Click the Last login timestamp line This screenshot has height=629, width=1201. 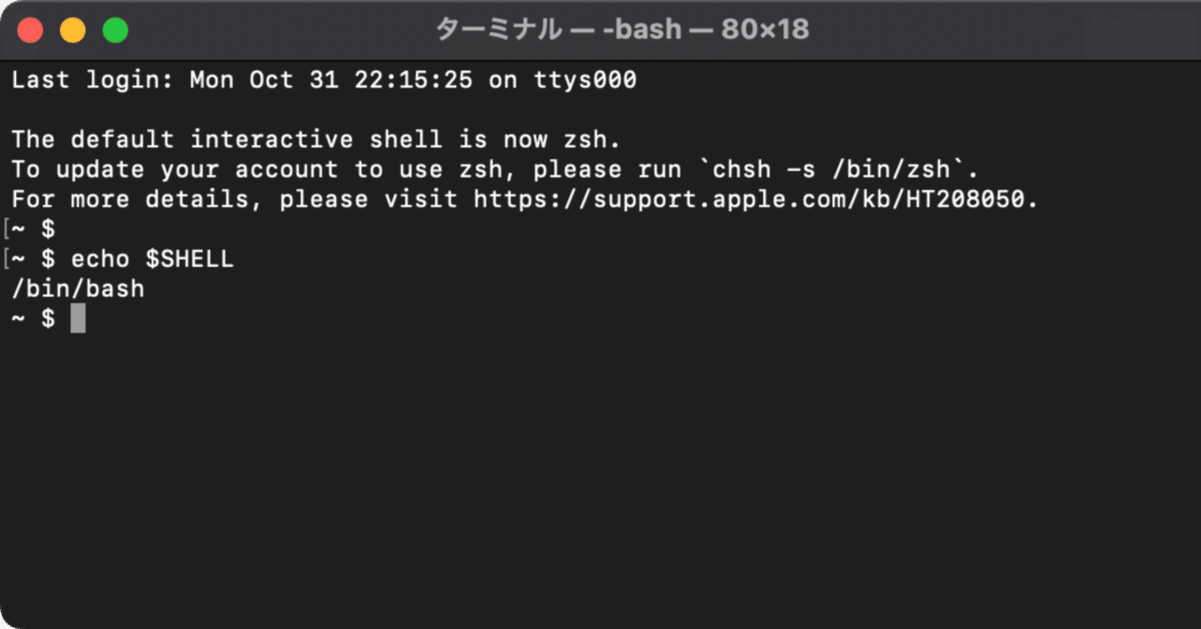(324, 80)
